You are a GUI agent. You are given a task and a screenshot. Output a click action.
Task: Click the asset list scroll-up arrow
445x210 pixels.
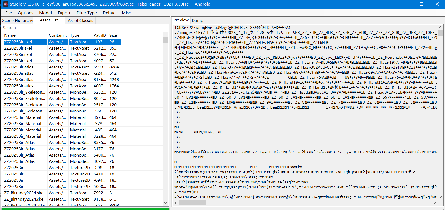coord(165,35)
